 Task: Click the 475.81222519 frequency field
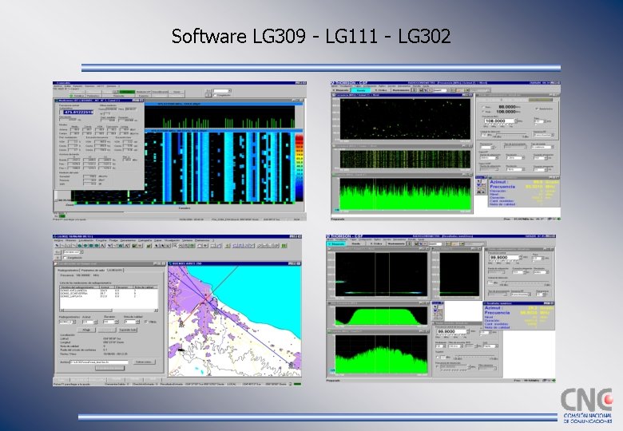(x=78, y=112)
